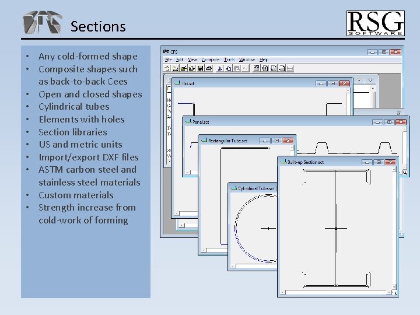Click the up scroll arrow in the Rectangular Tube window
420x315 pixels.
click(292, 148)
